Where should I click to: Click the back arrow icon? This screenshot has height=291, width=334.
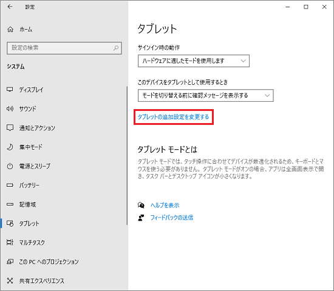coord(10,7)
